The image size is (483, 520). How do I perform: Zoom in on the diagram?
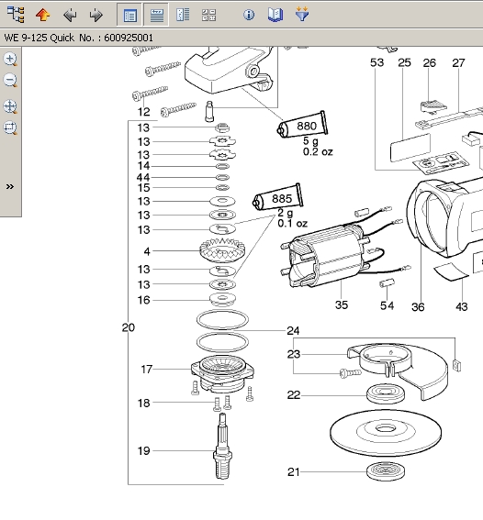[x=10, y=59]
